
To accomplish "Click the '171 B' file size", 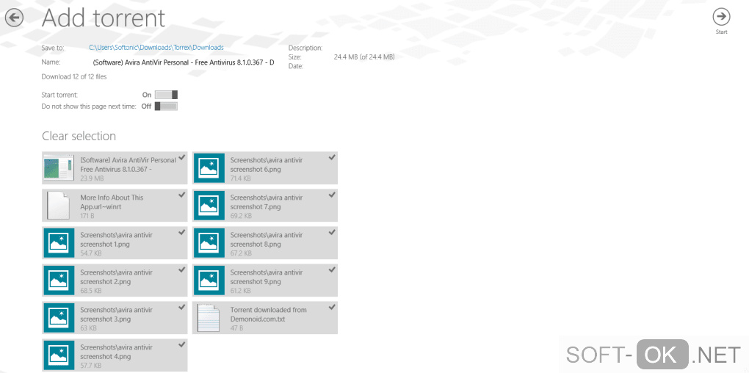I will [87, 216].
